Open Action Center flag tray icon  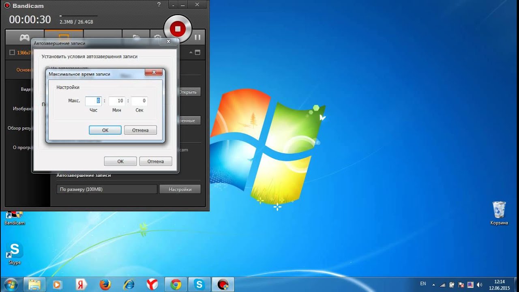[x=461, y=284]
